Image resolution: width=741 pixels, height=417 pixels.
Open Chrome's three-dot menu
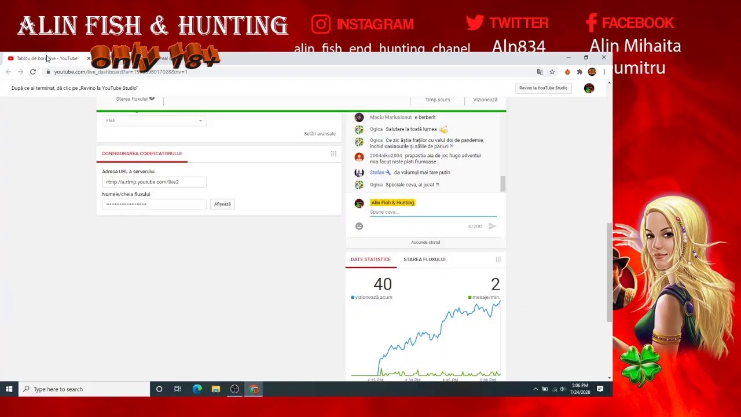[x=604, y=72]
